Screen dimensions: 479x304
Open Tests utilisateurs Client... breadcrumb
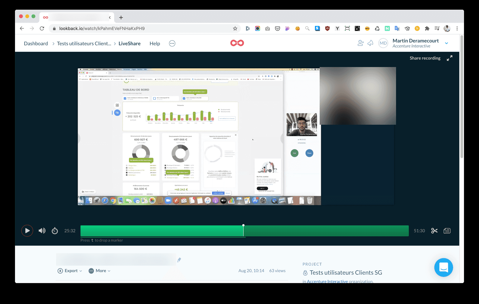tap(84, 43)
